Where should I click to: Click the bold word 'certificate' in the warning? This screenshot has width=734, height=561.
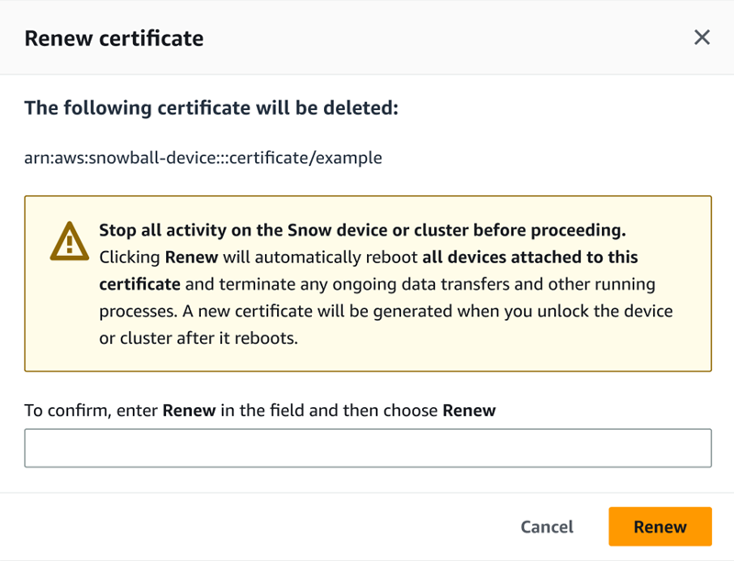(x=139, y=283)
